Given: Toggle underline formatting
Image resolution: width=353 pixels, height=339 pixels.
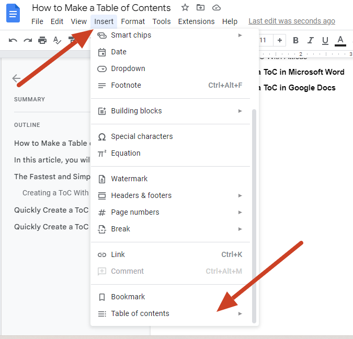Looking at the screenshot, I should (325, 40).
